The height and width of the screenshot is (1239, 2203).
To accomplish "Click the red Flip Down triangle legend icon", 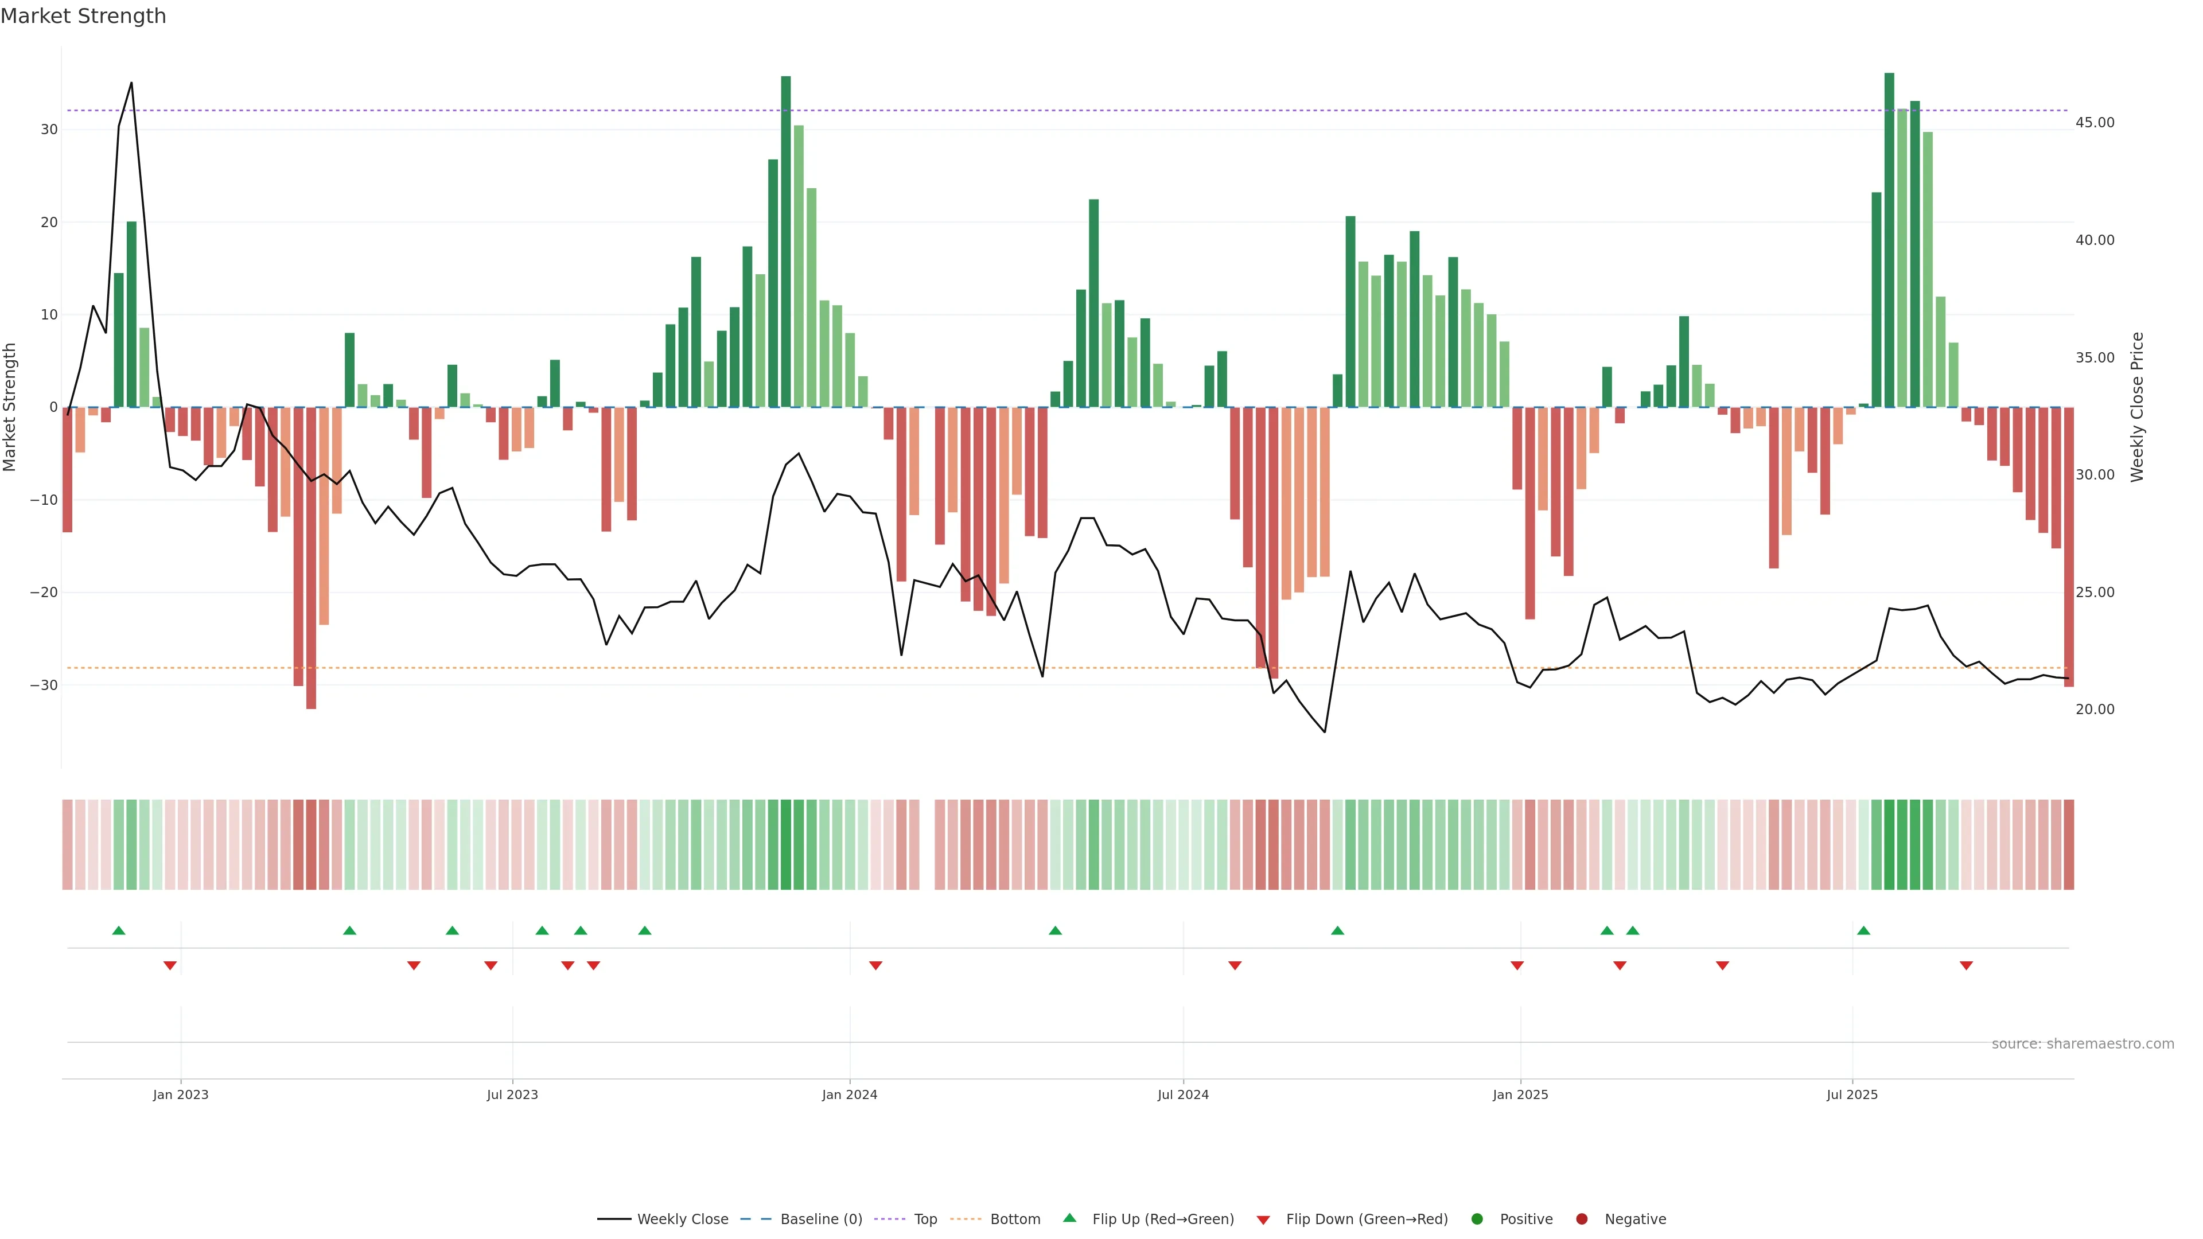I will tap(1263, 1220).
